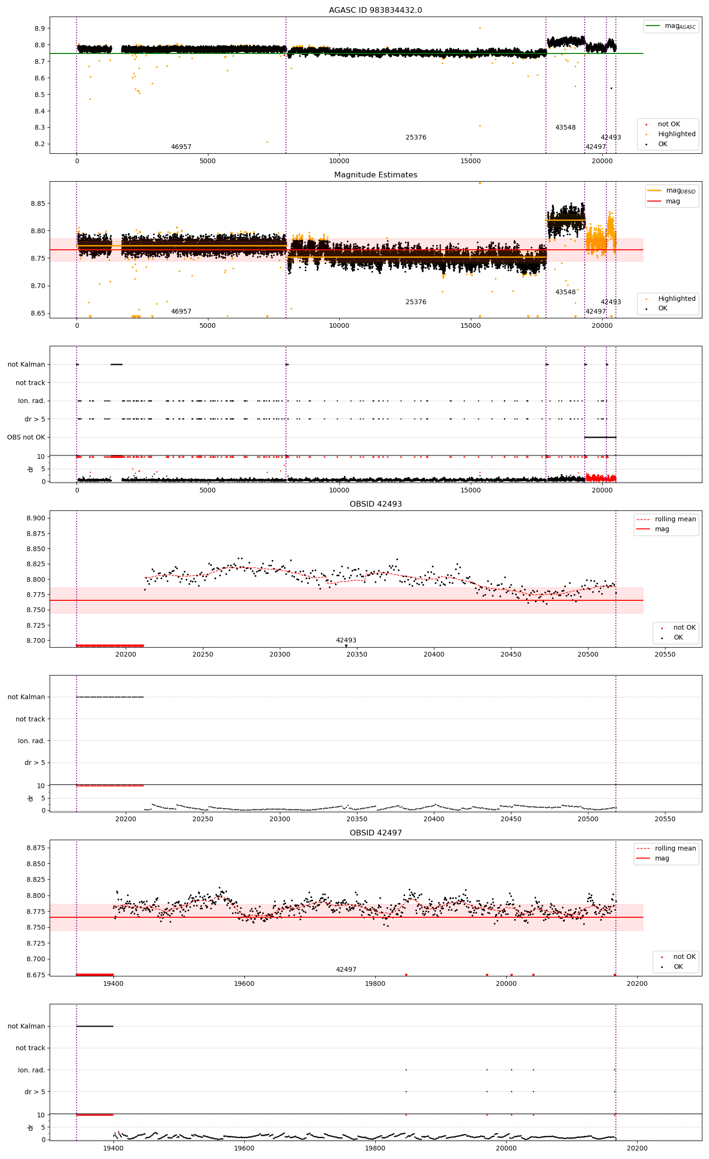Click the 'OBS not OK' axis label
The image size is (709, 1159).
pos(26,437)
